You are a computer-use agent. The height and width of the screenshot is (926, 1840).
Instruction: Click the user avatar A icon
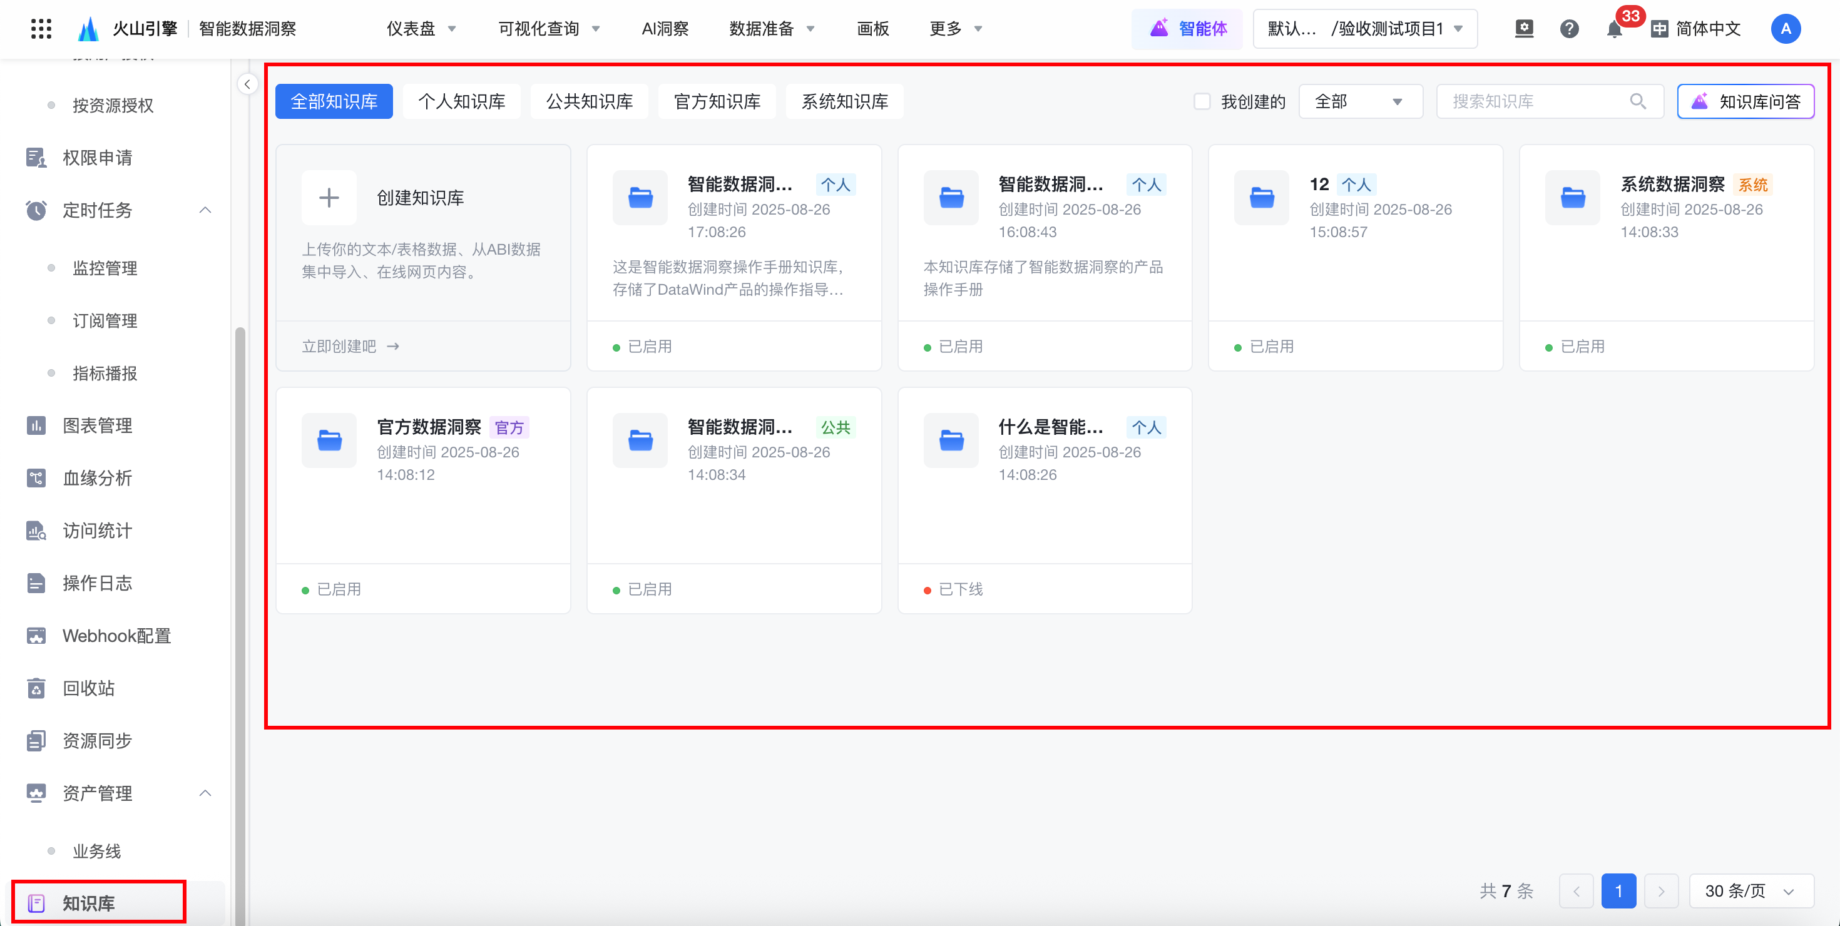pyautogui.click(x=1785, y=29)
